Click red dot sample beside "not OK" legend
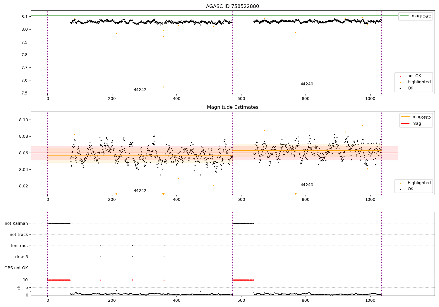 pos(400,76)
